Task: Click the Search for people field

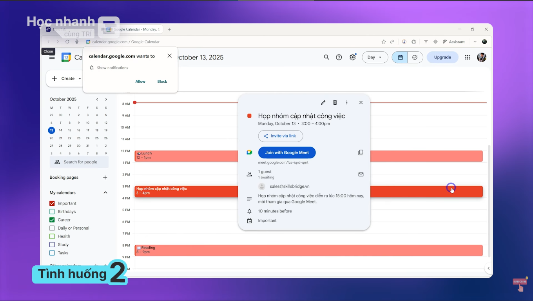Action: click(x=79, y=162)
